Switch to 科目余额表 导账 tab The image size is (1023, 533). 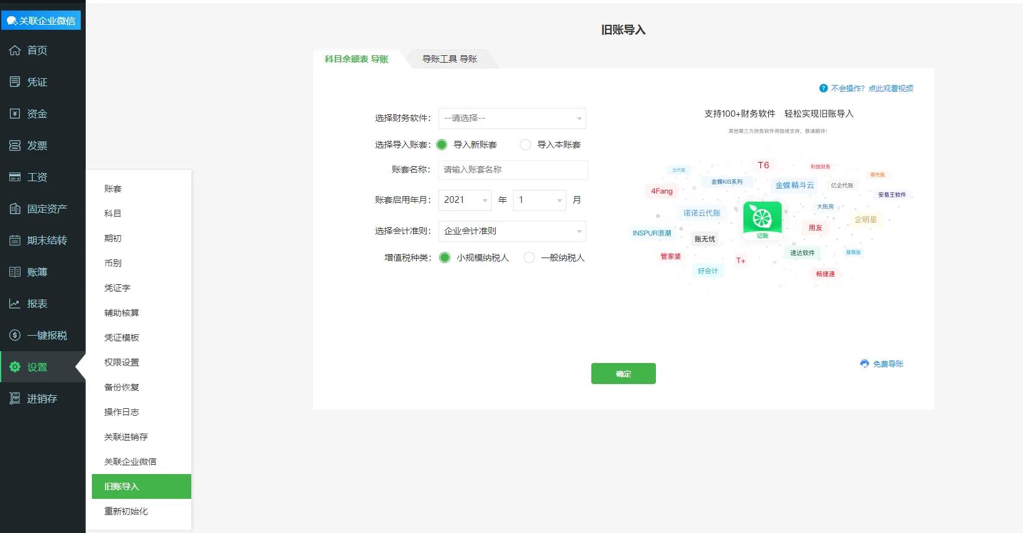(x=357, y=59)
